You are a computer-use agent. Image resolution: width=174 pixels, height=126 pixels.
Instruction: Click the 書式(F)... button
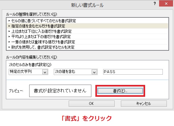pos(120,91)
